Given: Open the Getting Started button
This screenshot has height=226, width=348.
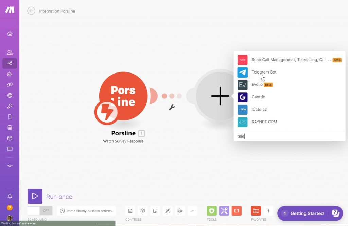Looking at the screenshot, I should [310, 213].
